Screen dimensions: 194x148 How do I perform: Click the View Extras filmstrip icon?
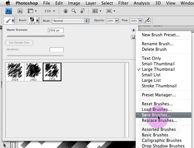pyautogui.click(x=30, y=11)
